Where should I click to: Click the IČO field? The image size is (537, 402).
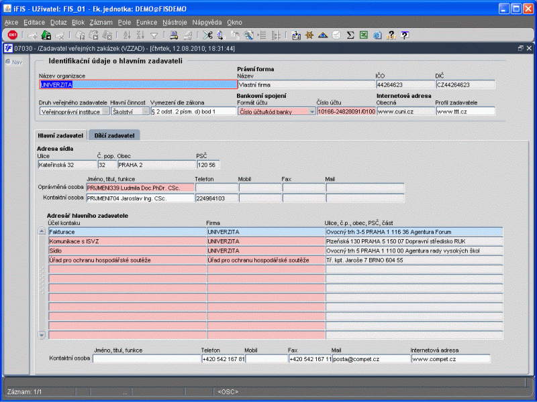coord(405,84)
